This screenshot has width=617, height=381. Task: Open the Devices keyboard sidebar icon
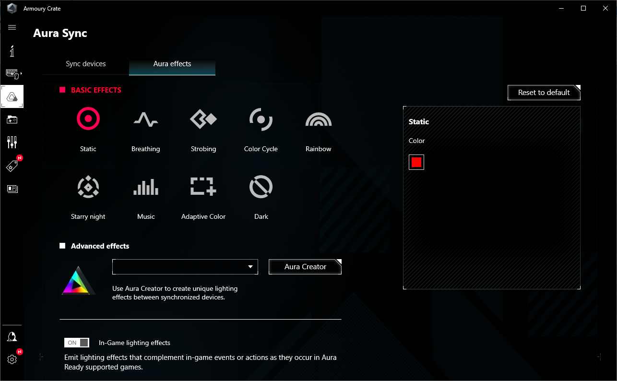pyautogui.click(x=12, y=73)
